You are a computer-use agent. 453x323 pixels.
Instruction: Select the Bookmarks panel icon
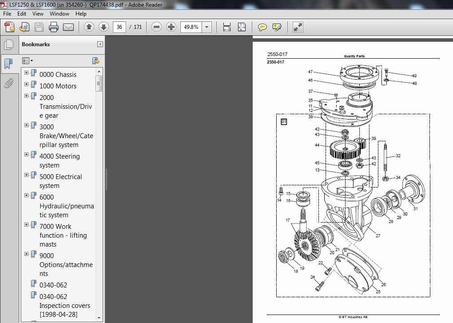coord(9,63)
